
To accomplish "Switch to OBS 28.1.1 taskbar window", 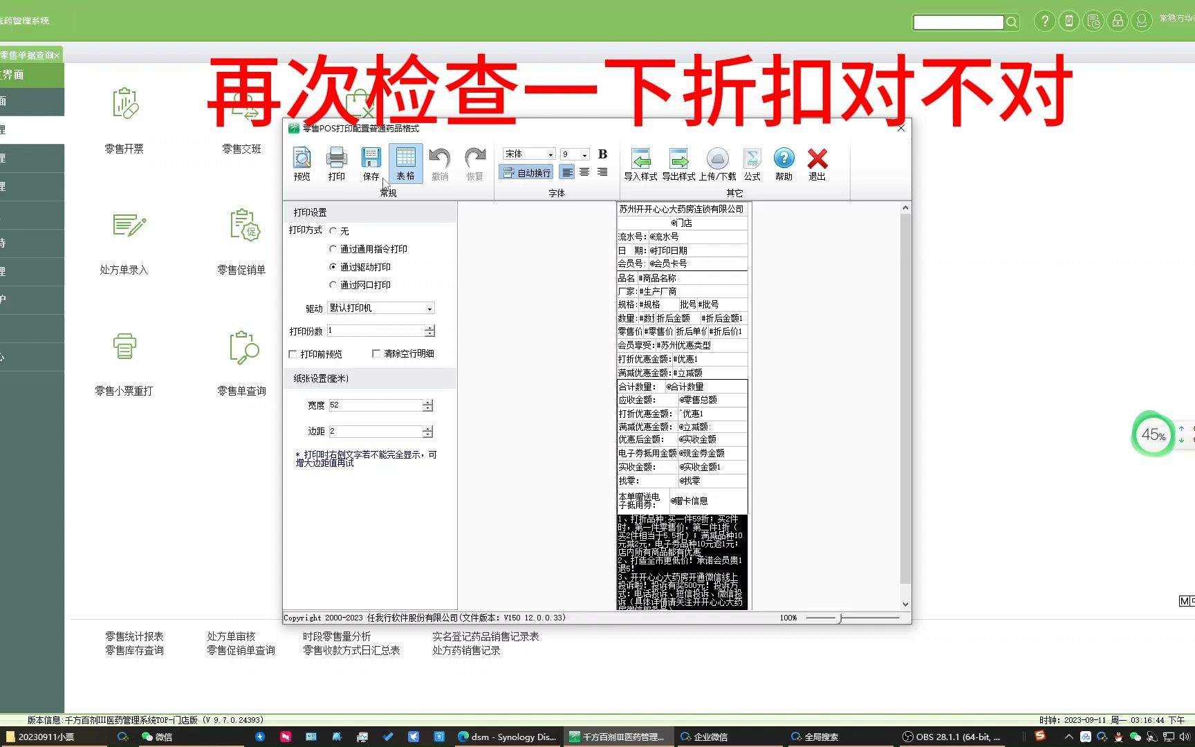I will click(x=953, y=737).
